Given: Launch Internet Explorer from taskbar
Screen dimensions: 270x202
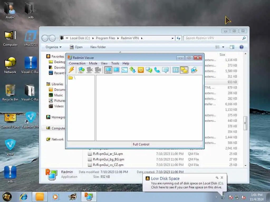Looking at the screenshot, I should coord(23,196).
